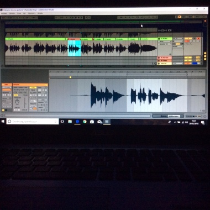Screen dimensions: 210x210
Task: Select the Master track header
Action: click(165, 64)
